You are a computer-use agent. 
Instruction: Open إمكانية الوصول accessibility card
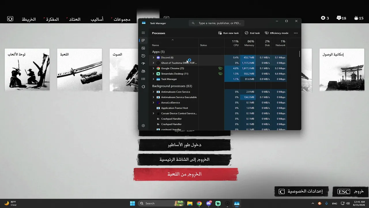point(342,70)
